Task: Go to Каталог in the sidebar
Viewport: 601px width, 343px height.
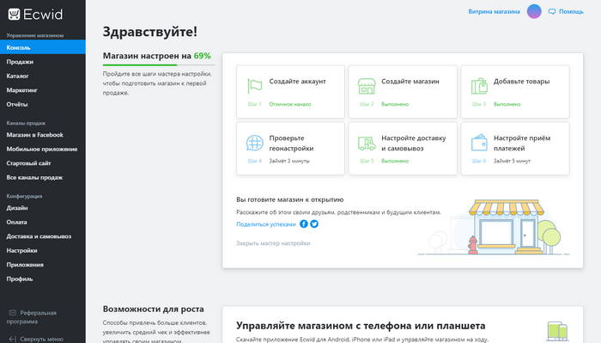Action: (18, 76)
